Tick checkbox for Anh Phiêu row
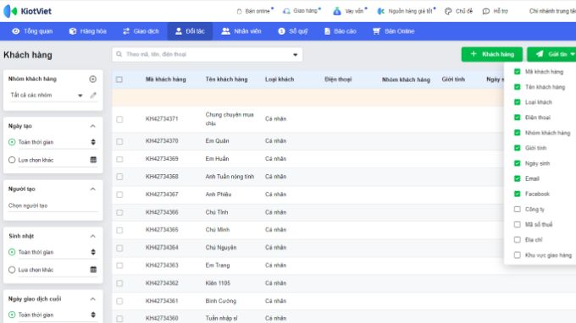Image resolution: width=576 pixels, height=323 pixels. (x=119, y=194)
